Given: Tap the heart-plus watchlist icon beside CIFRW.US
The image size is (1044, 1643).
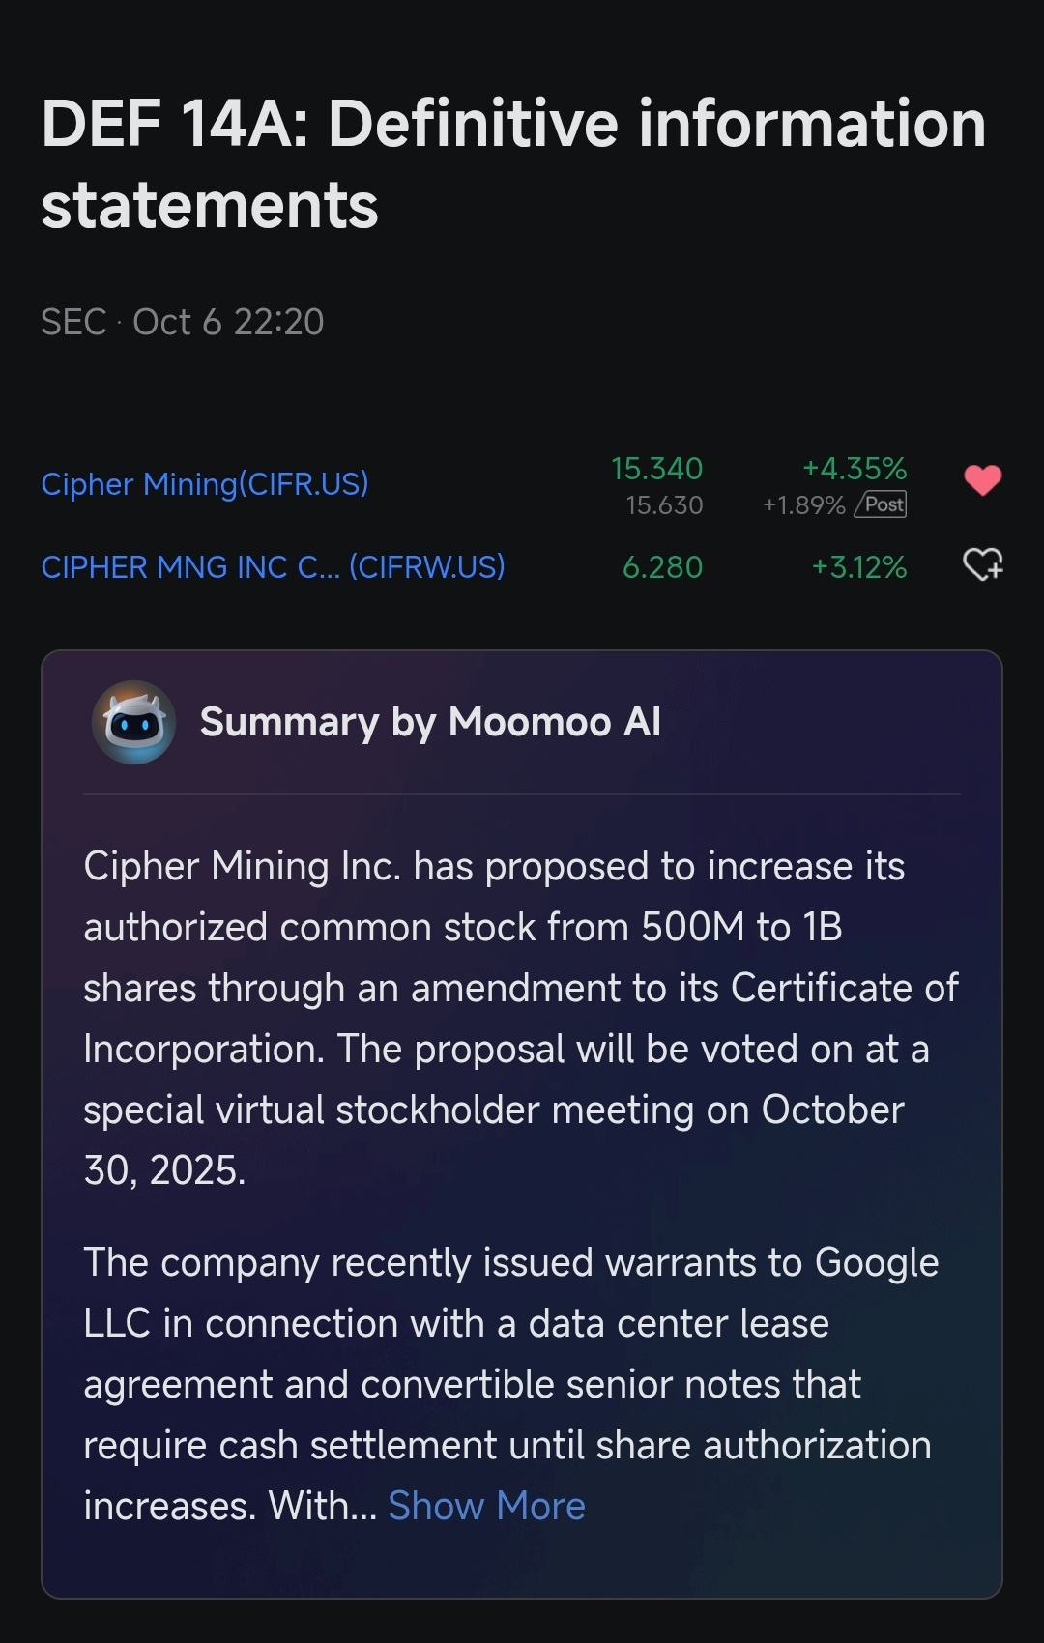Looking at the screenshot, I should point(984,567).
